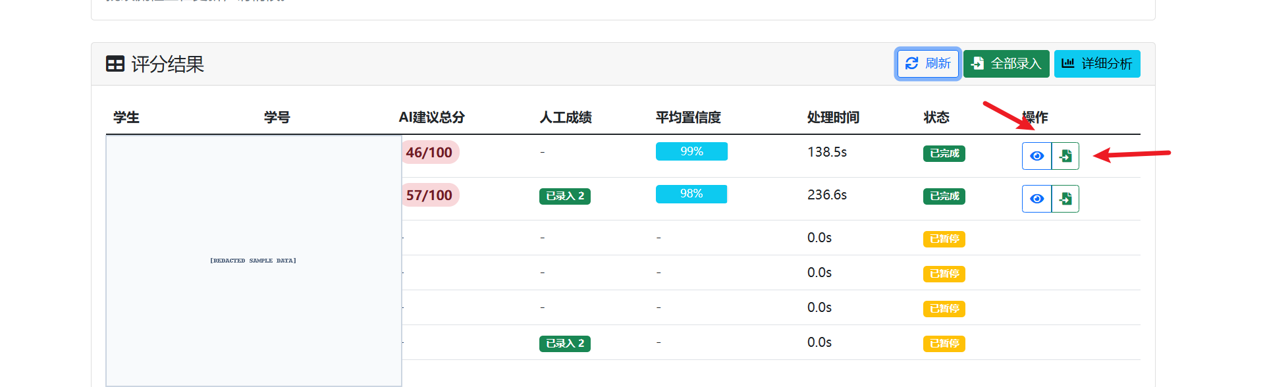Click the 评分结果 panel title

167,64
